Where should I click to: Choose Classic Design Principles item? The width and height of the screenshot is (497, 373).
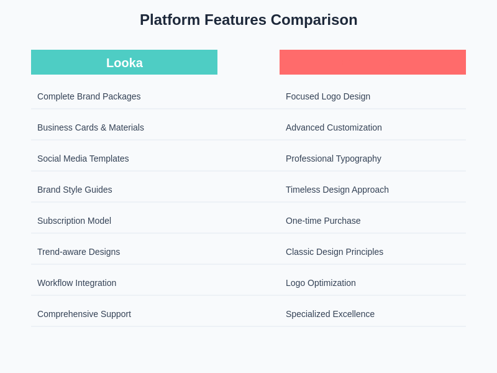[x=334, y=252]
